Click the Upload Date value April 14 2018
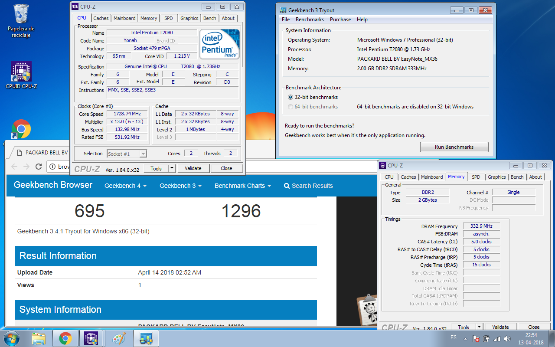Screen dimensions: 555x347 [x=170, y=272]
